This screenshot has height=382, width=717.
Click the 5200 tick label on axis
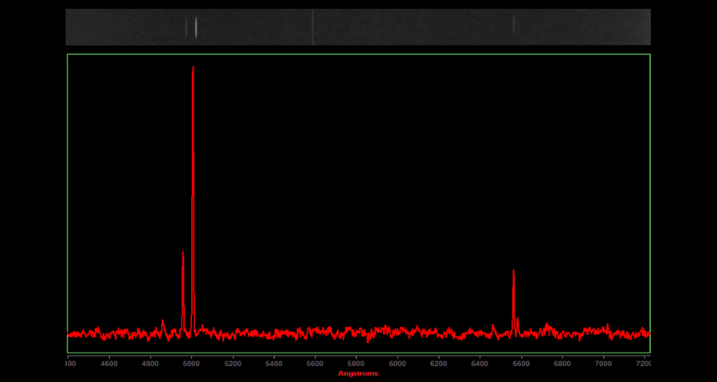pos(233,364)
